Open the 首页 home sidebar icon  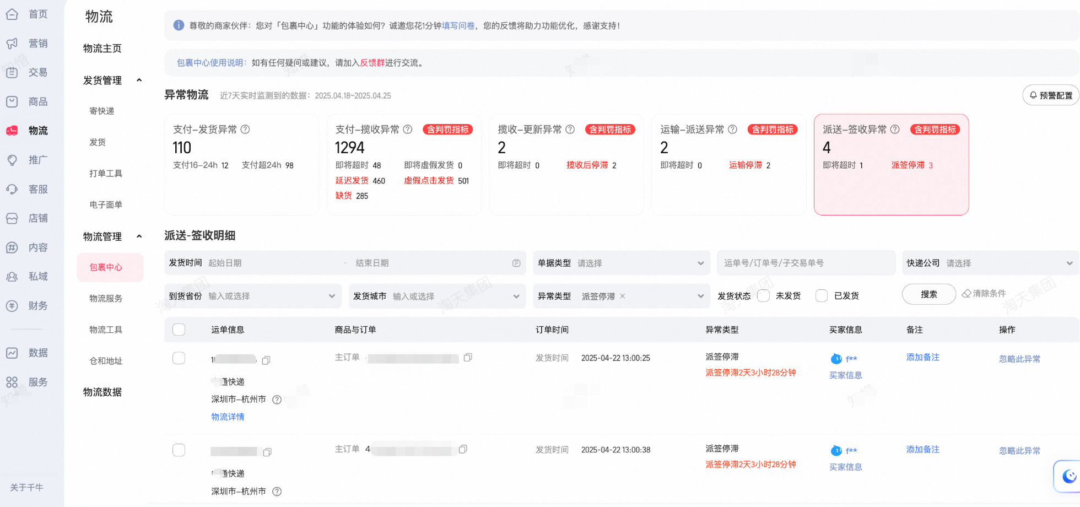point(12,14)
